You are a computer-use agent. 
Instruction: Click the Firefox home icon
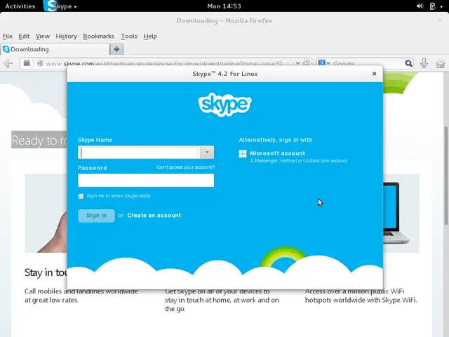(x=441, y=63)
